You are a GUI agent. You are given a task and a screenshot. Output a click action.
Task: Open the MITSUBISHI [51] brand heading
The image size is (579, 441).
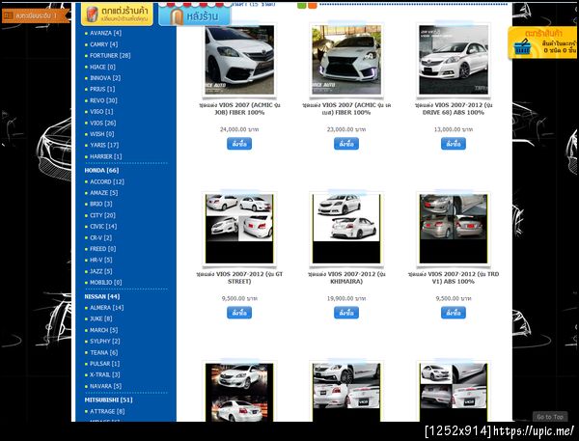(x=108, y=400)
